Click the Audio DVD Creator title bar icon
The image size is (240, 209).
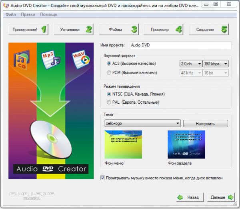pos(6,6)
